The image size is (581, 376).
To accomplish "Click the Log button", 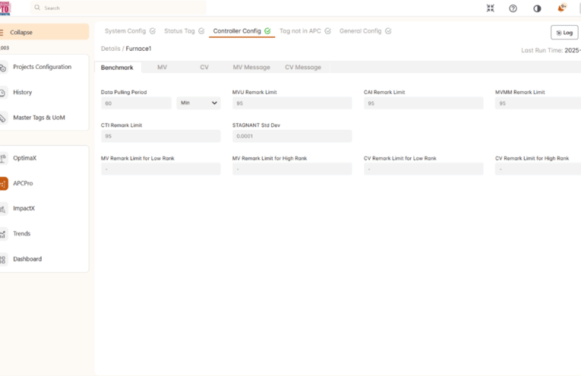I will click(x=564, y=33).
